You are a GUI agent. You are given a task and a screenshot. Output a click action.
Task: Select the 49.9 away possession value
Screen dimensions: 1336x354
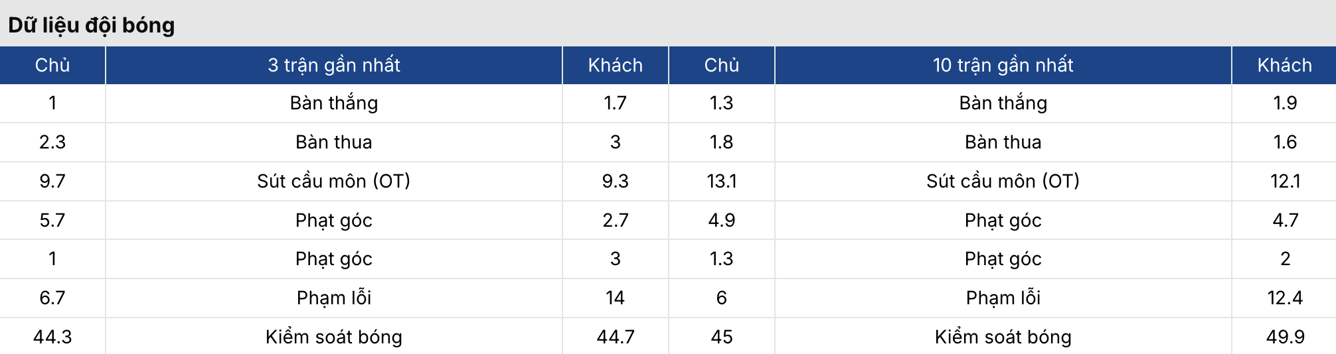point(1285,337)
